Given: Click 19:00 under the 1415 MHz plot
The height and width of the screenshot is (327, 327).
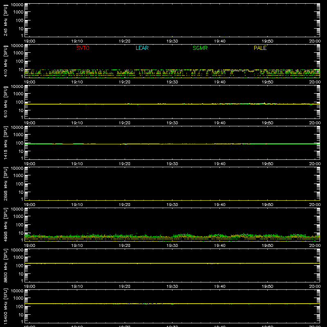Looking at the screenshot, I should (29, 164).
